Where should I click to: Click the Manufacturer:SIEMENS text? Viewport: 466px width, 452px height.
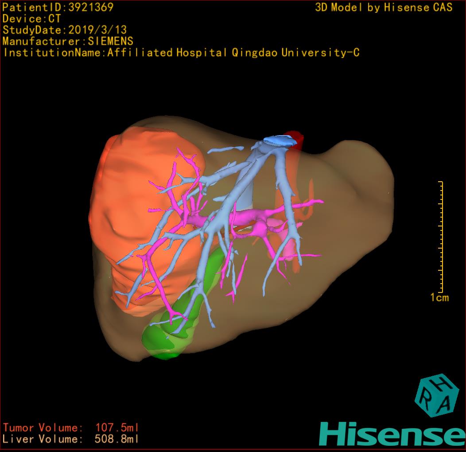(x=68, y=41)
